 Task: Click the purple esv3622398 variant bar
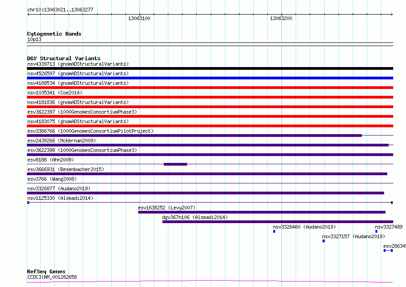click(x=210, y=155)
